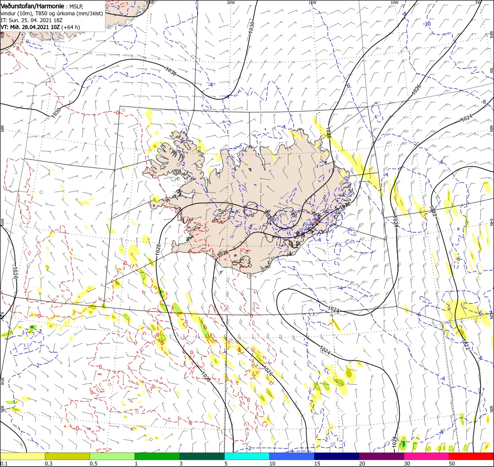Click the '15W' longitude label
Image resolution: width=494 pixels, height=467 pixels.
(312, 2)
